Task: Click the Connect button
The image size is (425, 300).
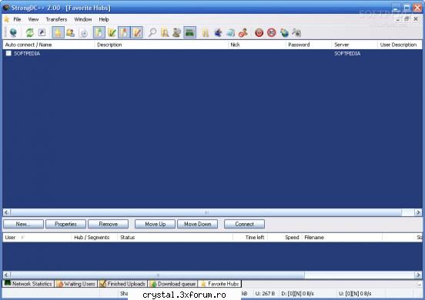Action: coord(245,224)
